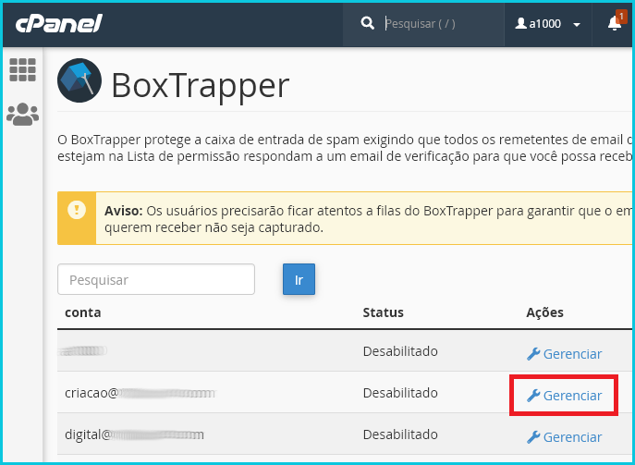This screenshot has height=465, width=635.
Task: Click the Status column header
Action: [x=383, y=312]
